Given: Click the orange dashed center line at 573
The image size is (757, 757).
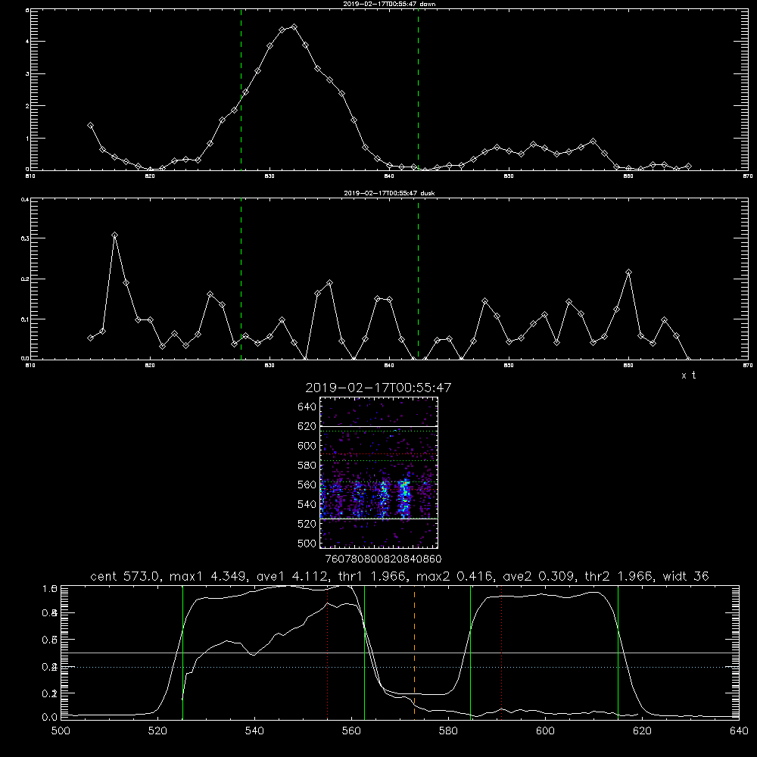Looking at the screenshot, I should (x=414, y=652).
